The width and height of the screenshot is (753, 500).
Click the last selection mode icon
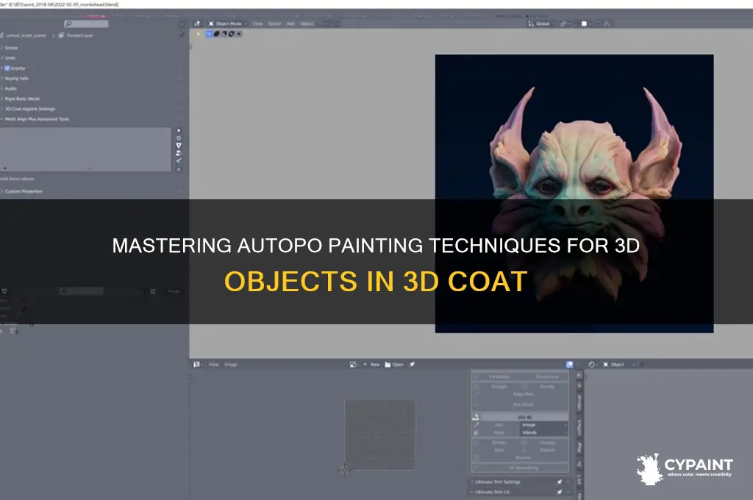pos(239,34)
